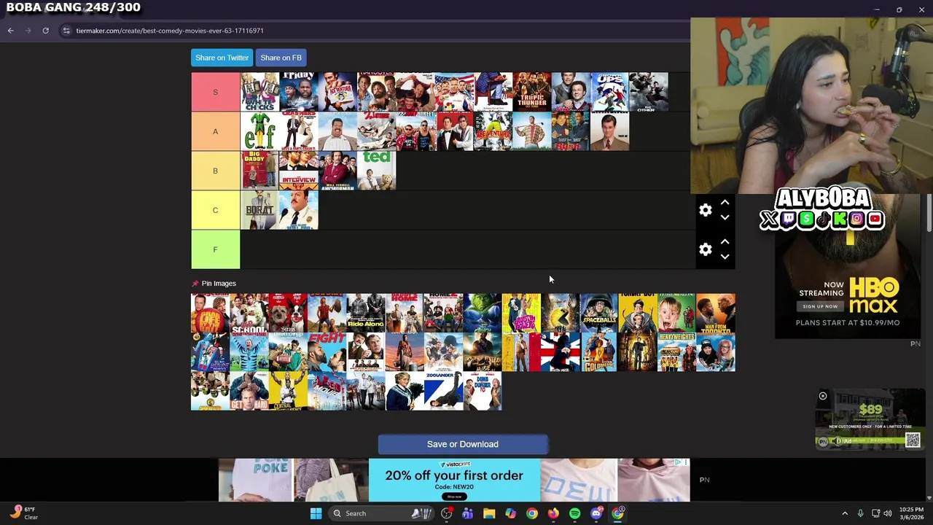Pick the Zoolander poster from image pool
The width and height of the screenshot is (933, 525).
(x=443, y=391)
